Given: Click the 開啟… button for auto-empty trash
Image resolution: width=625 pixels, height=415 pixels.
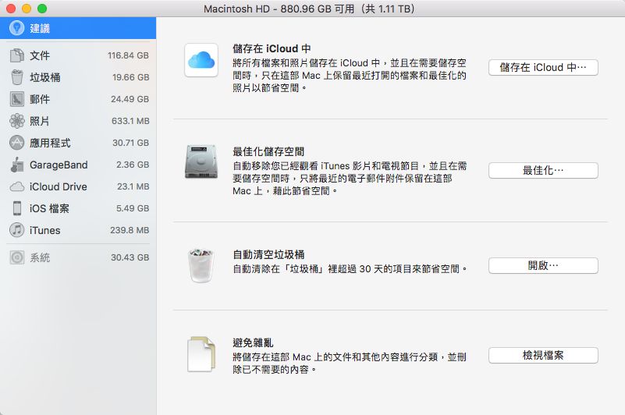Looking at the screenshot, I should (543, 265).
